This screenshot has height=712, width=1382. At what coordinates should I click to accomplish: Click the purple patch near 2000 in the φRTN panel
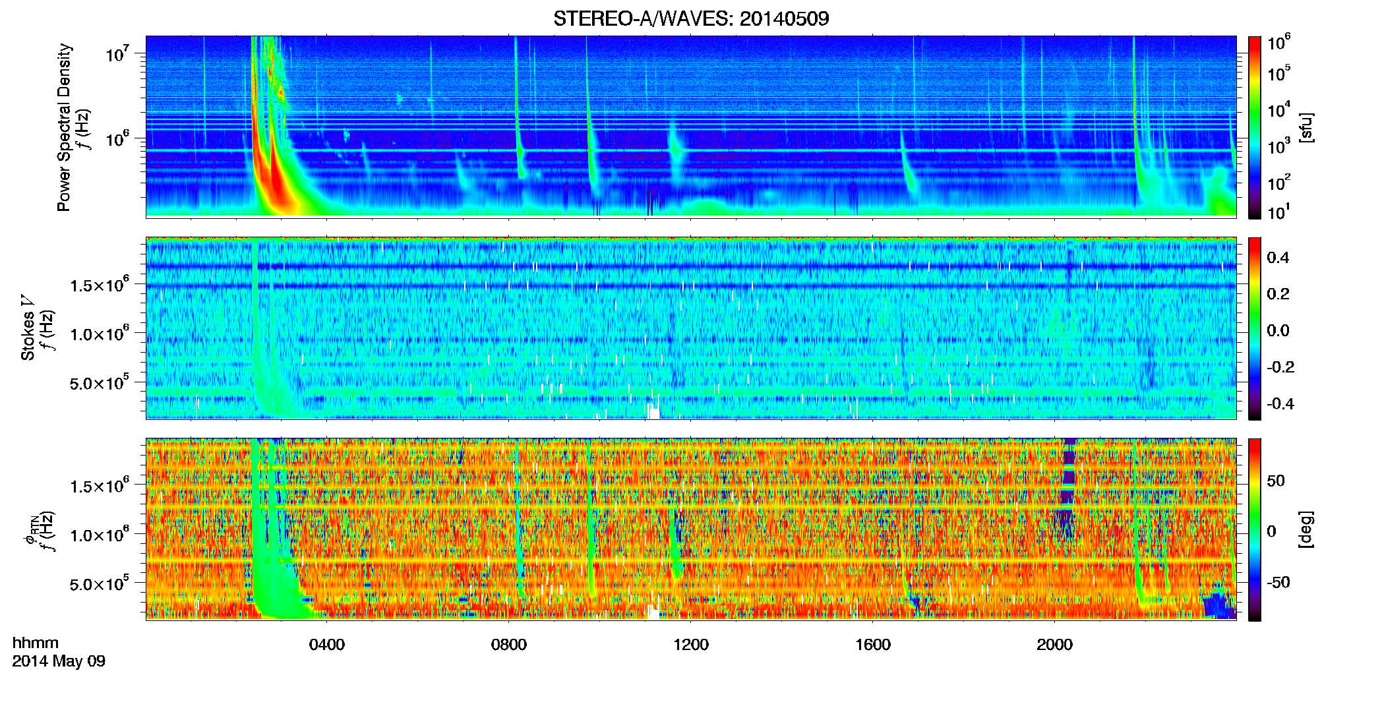point(1068,488)
